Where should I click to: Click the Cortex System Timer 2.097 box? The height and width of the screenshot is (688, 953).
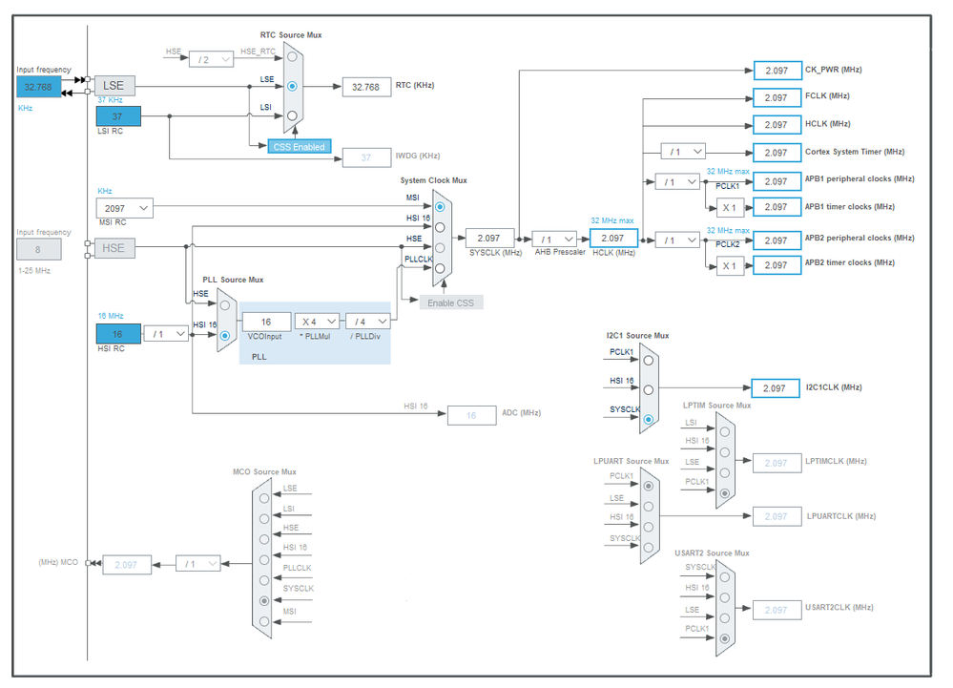pyautogui.click(x=777, y=153)
